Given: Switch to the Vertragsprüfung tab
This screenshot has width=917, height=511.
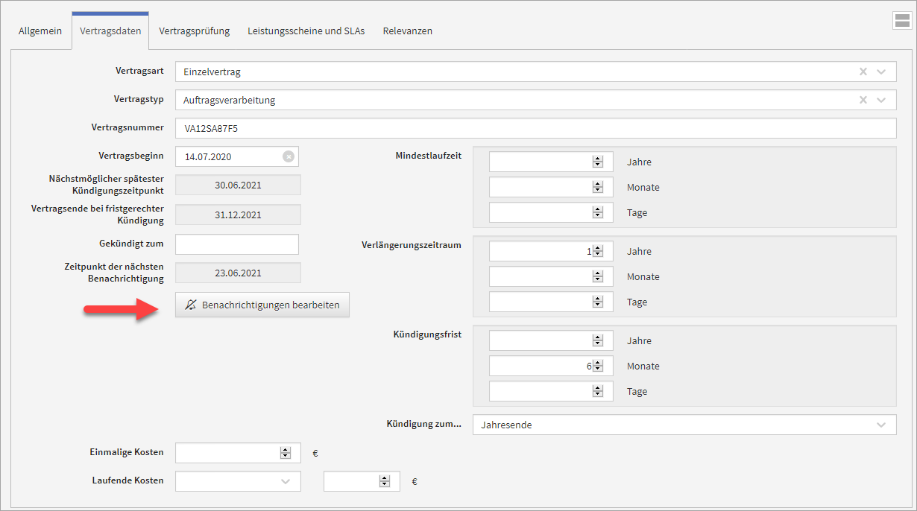Looking at the screenshot, I should (194, 31).
